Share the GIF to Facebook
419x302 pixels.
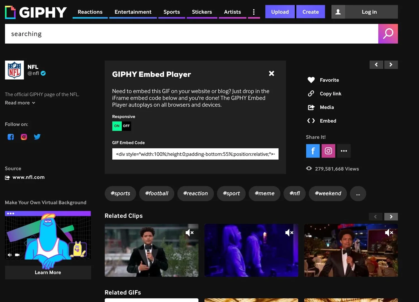click(313, 151)
